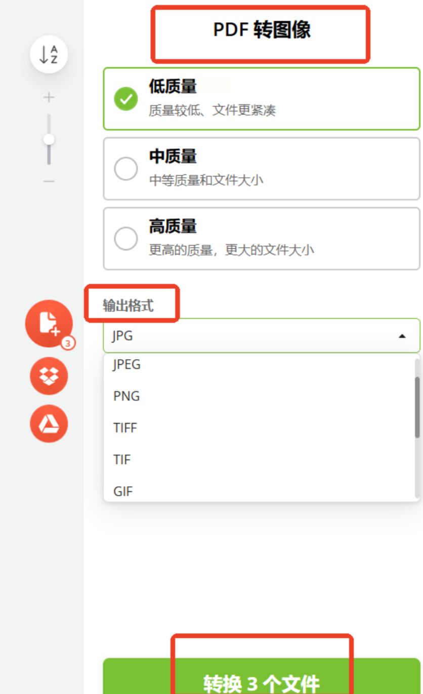Click the format list scrollbar
The height and width of the screenshot is (694, 423).
coord(417,407)
